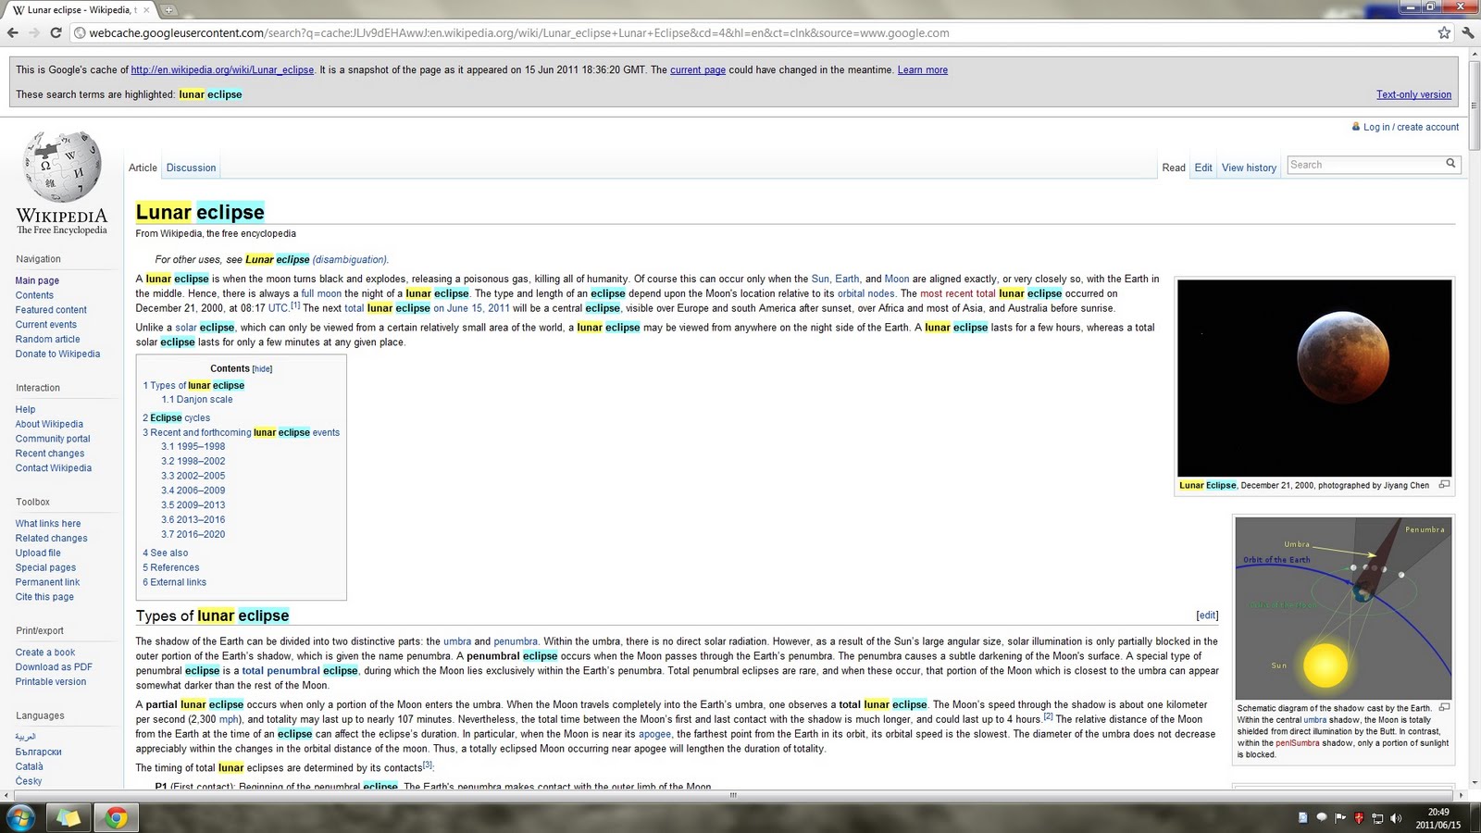This screenshot has width=1481, height=833.
Task: Open the View history tab
Action: (1249, 168)
